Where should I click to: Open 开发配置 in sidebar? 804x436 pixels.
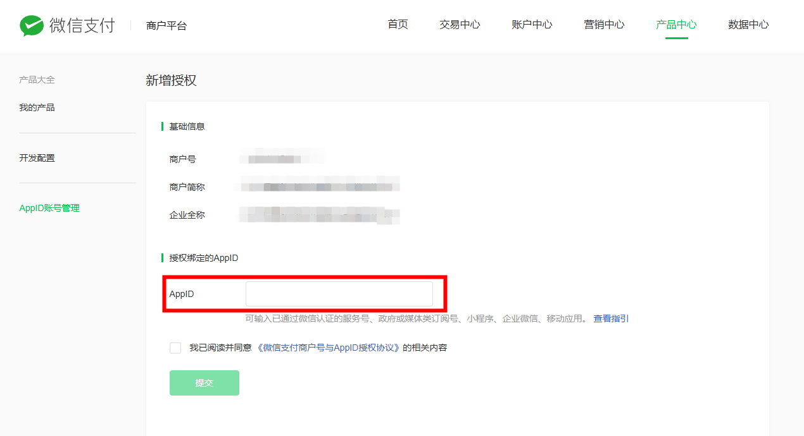(37, 158)
